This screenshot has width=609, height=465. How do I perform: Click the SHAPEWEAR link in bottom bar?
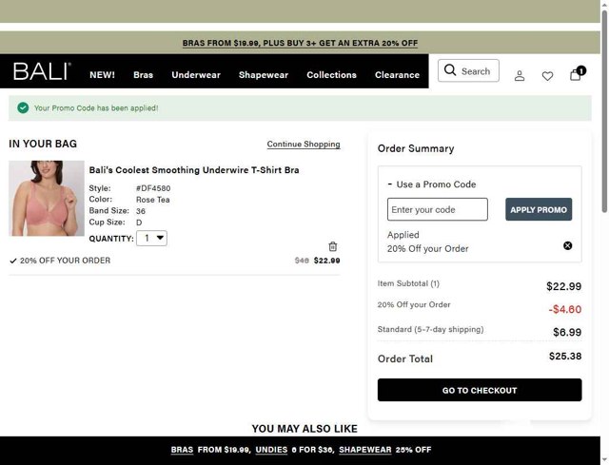(x=364, y=450)
